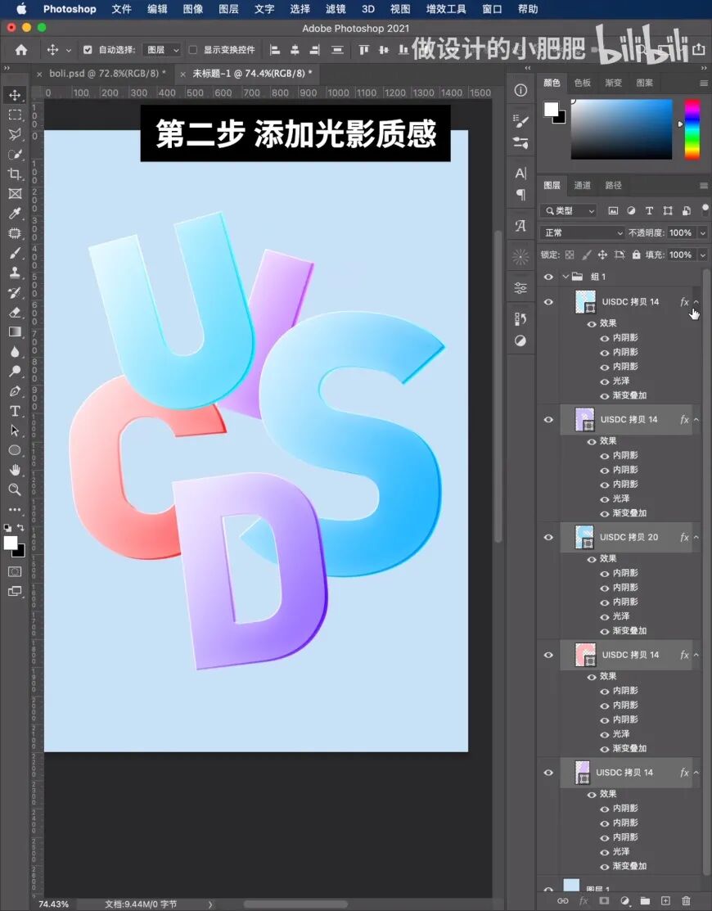Viewport: 712px width, 911px height.
Task: Toggle the layer filtering on/off switch
Action: [705, 210]
